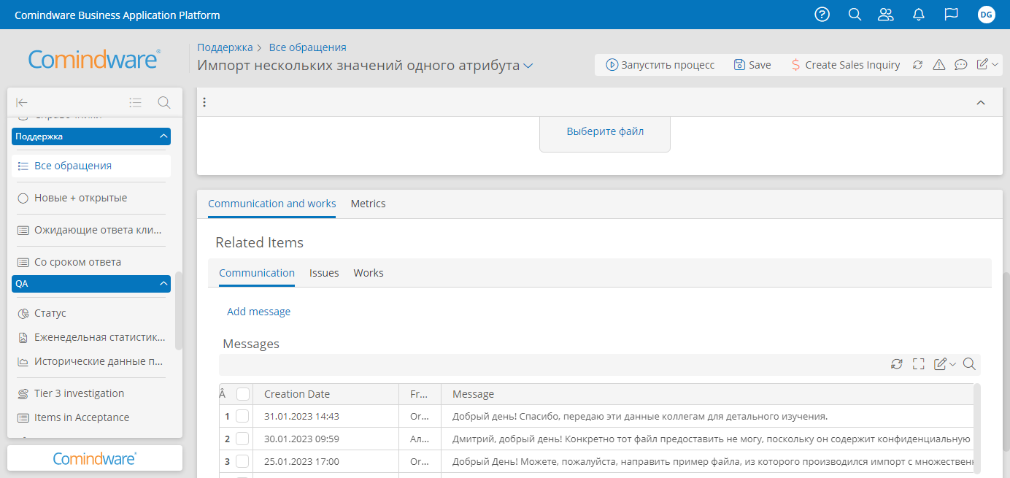The image size is (1010, 478).
Task: Click Create Sales Inquiry button
Action: click(x=846, y=65)
